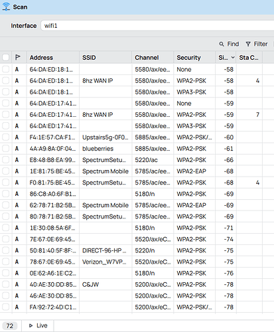Check the box for Upstairs5g row
The height and width of the screenshot is (332, 274).
tap(5, 137)
